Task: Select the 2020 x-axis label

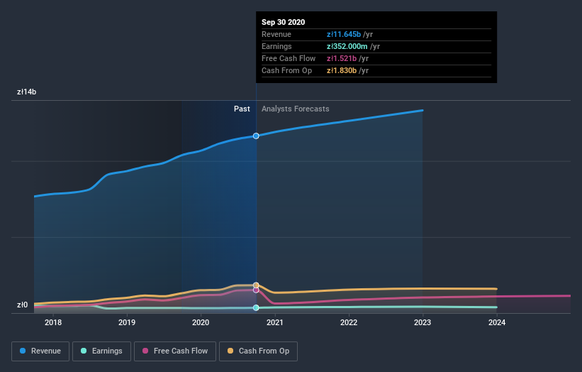Action: click(201, 322)
